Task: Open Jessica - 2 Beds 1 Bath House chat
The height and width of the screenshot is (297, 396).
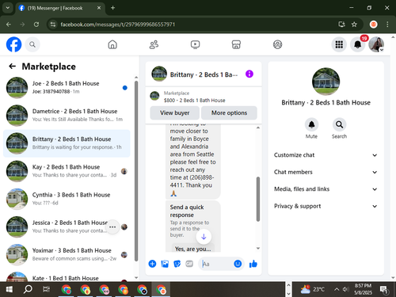Action: coord(67,227)
